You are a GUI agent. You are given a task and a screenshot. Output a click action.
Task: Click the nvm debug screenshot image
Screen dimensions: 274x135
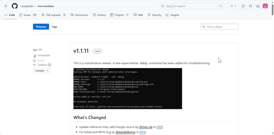[127, 89]
